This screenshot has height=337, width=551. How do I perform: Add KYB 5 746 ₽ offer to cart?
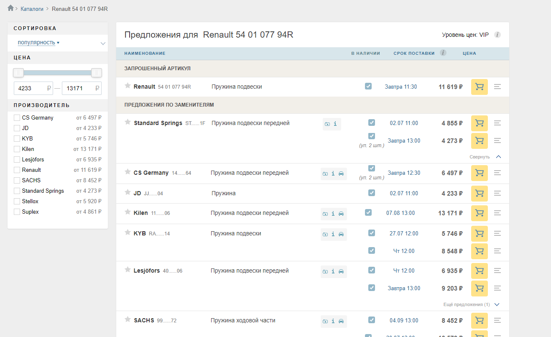click(x=480, y=234)
